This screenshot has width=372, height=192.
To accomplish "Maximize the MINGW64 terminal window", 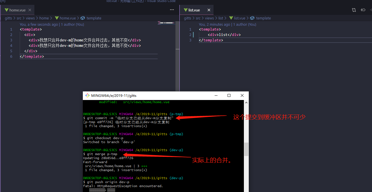I will 229,95.
